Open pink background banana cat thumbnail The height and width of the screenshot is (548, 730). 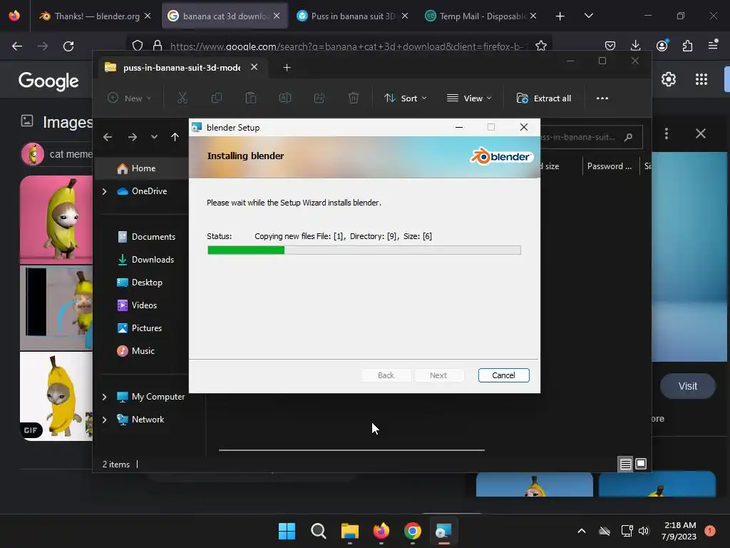56,220
